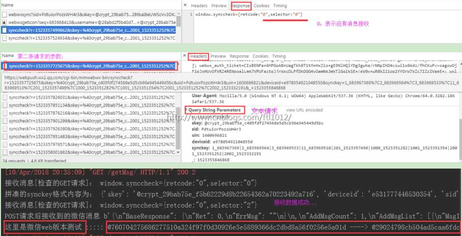This screenshot has height=236, width=462.
Task: Switch to Headers tab in lower pane
Action: click(198, 56)
